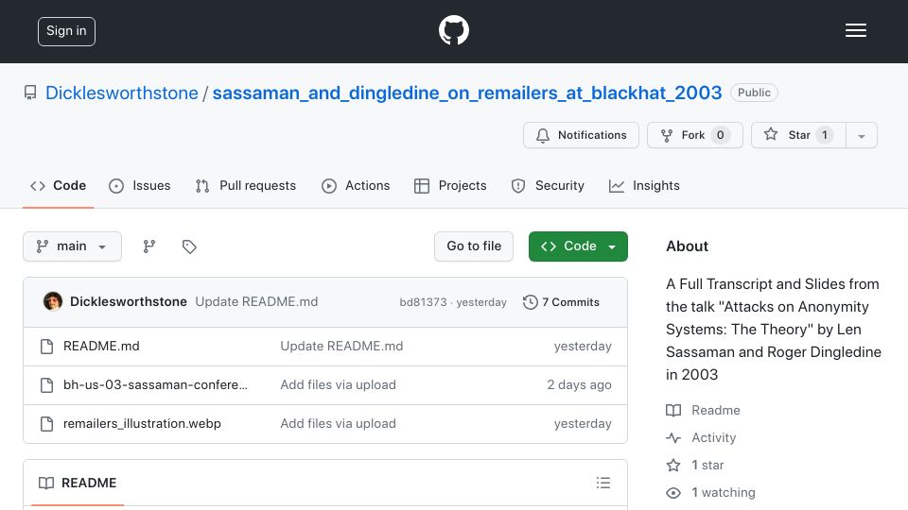
Task: Fork this repository
Action: coord(694,135)
